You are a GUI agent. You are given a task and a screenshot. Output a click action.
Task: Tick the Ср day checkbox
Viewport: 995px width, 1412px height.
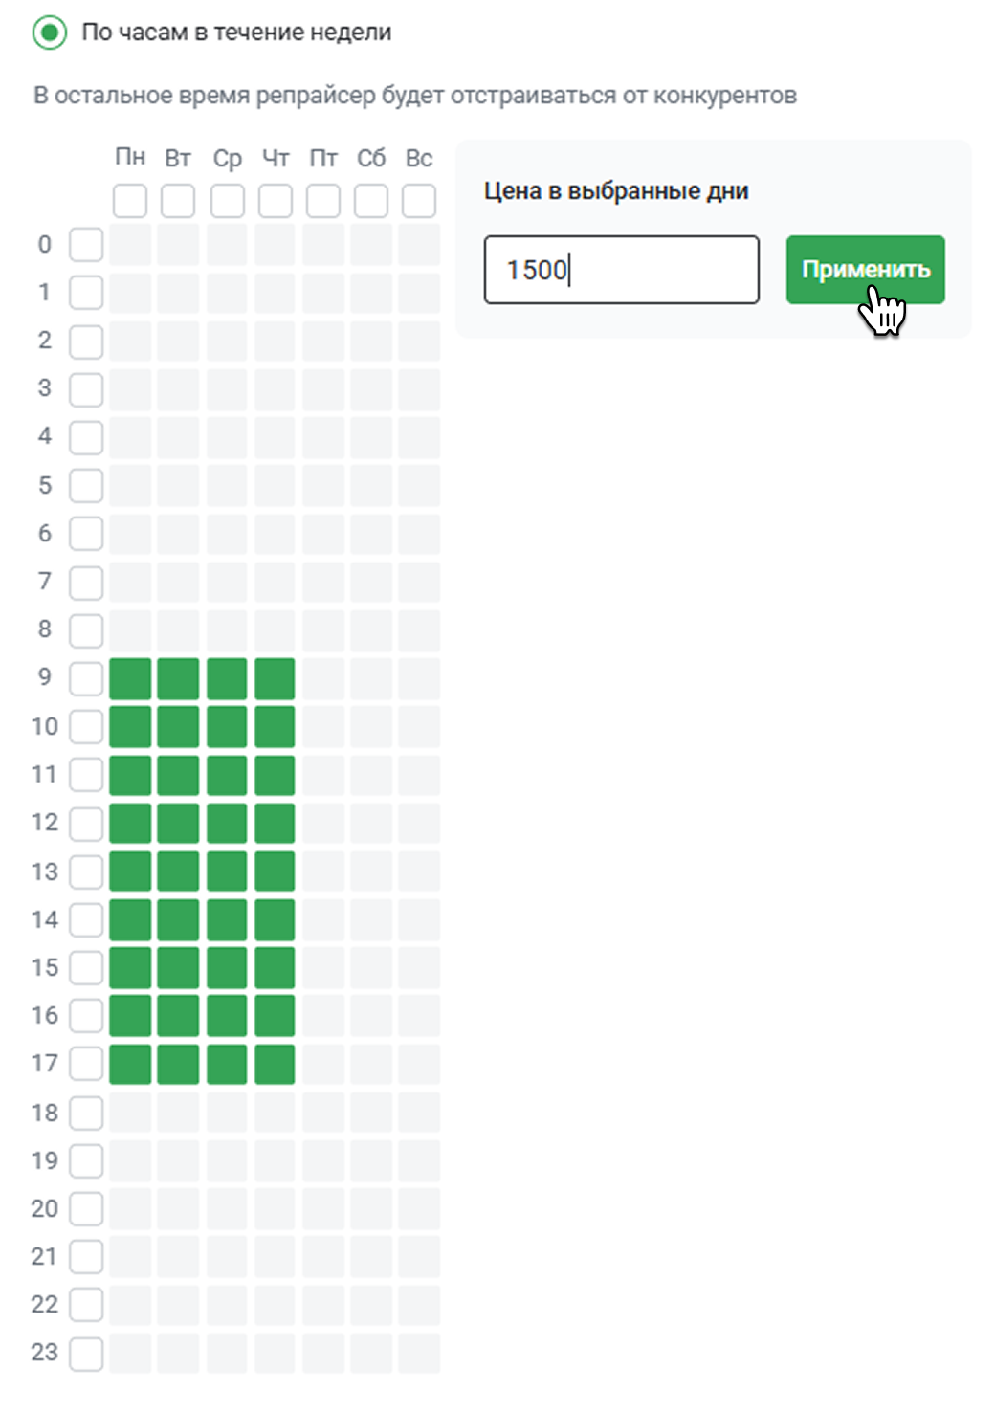click(227, 201)
